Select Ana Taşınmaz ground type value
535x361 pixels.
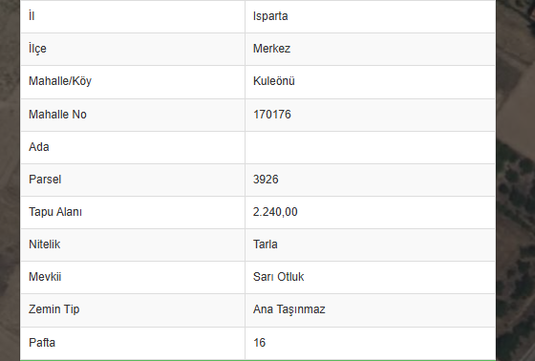tap(289, 309)
